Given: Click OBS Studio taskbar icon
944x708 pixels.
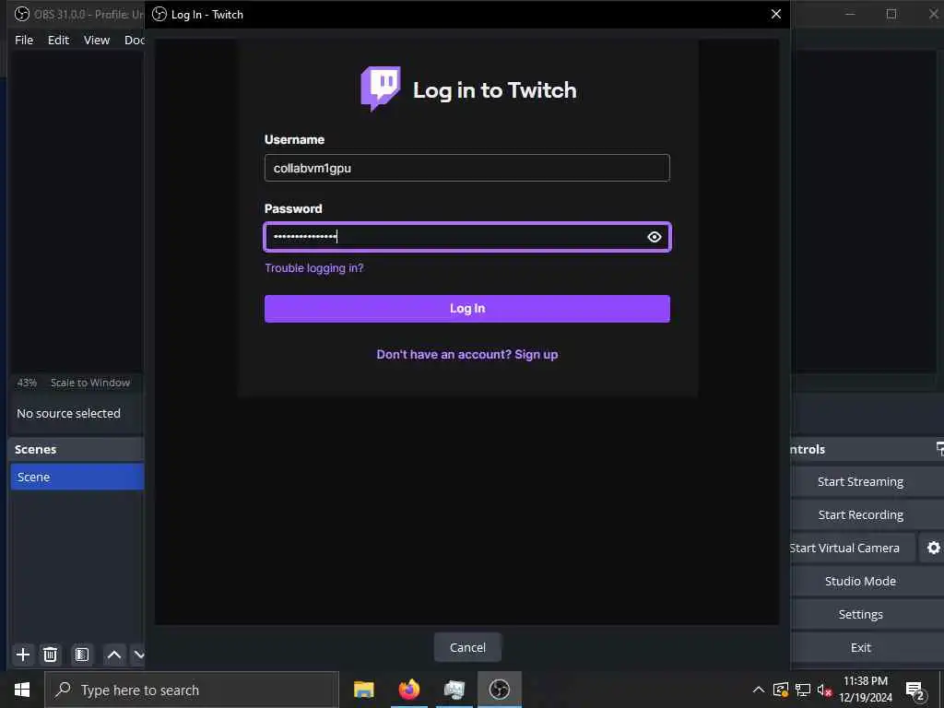Looking at the screenshot, I should click(x=499, y=690).
